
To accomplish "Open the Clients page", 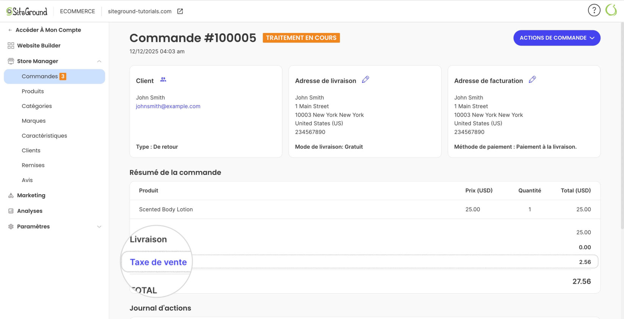I will [x=31, y=151].
